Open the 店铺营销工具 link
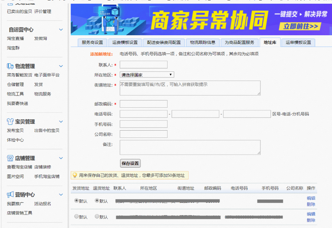 tap(20, 213)
